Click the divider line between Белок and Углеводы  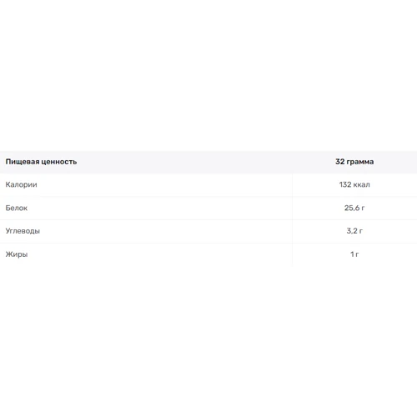click(208, 219)
